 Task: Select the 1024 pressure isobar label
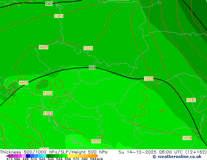point(59,16)
